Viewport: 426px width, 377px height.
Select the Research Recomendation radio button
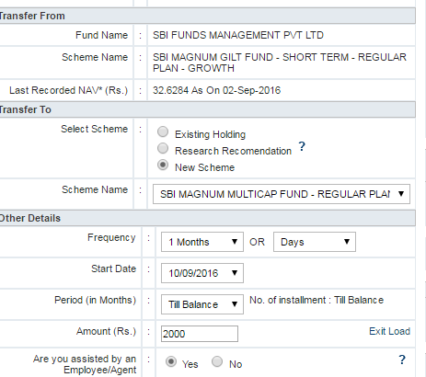pos(163,148)
